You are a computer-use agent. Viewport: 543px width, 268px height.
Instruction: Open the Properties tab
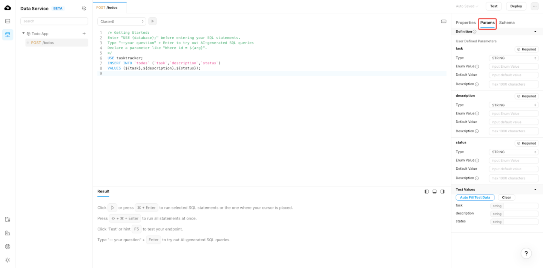point(465,23)
